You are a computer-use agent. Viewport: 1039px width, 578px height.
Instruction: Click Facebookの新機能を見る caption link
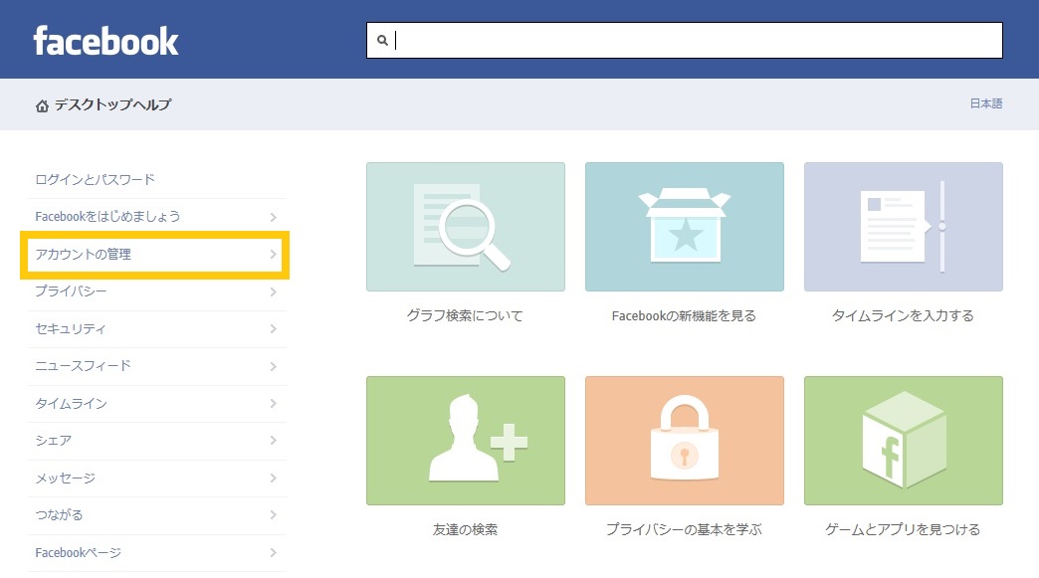click(684, 315)
